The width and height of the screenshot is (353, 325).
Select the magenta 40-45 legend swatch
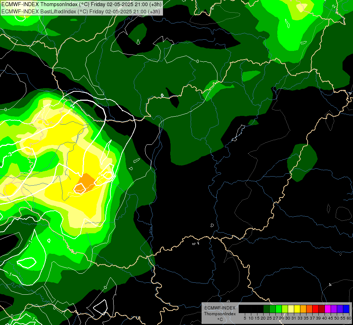pos(327,309)
